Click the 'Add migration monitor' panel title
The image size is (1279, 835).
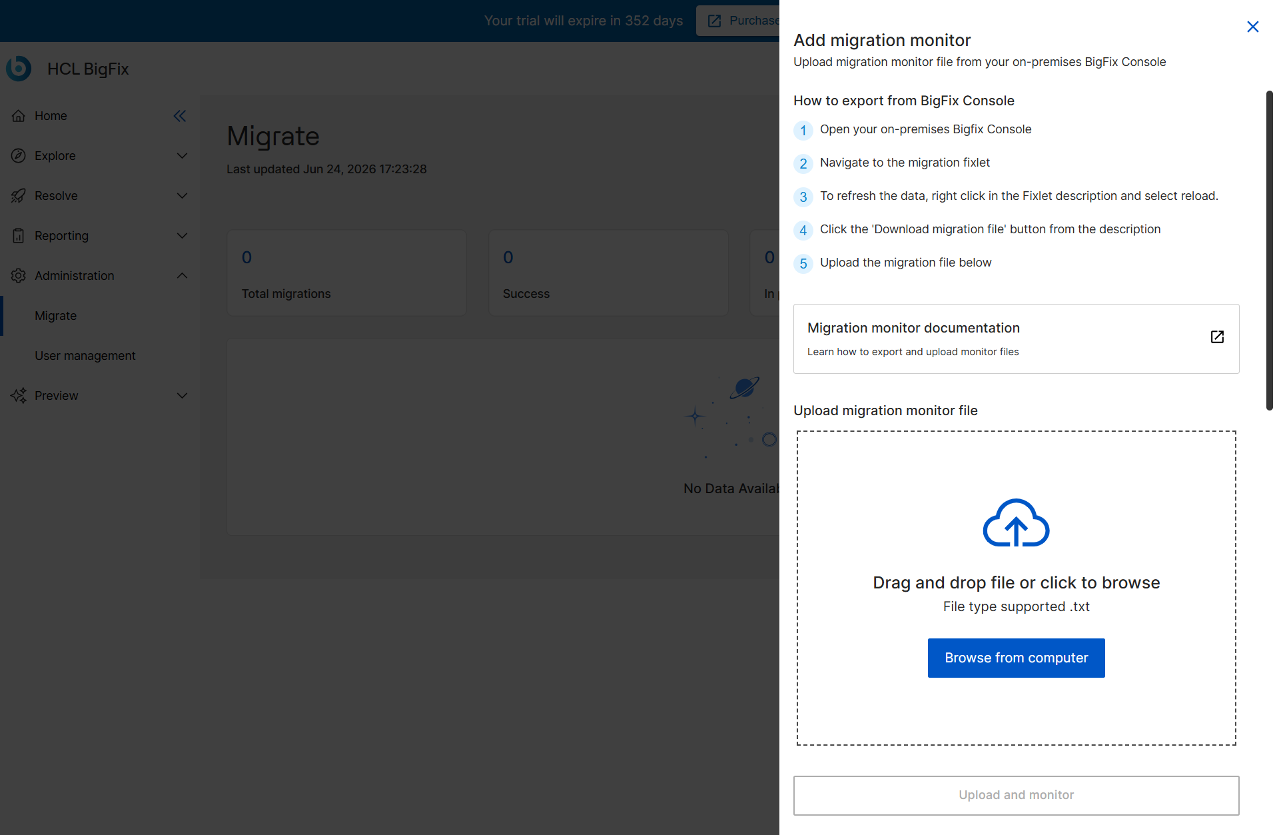(882, 40)
